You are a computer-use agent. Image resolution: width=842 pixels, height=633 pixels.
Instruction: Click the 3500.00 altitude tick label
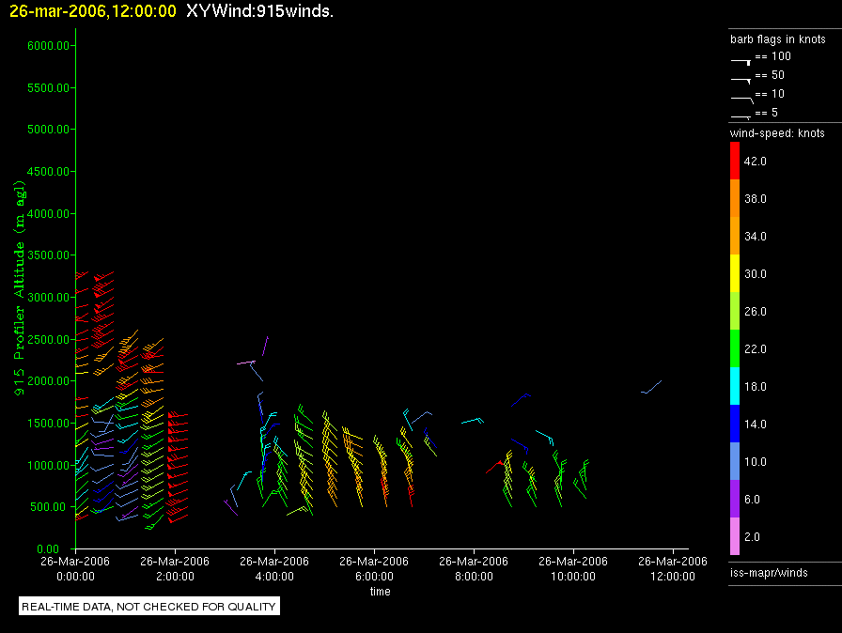click(48, 255)
